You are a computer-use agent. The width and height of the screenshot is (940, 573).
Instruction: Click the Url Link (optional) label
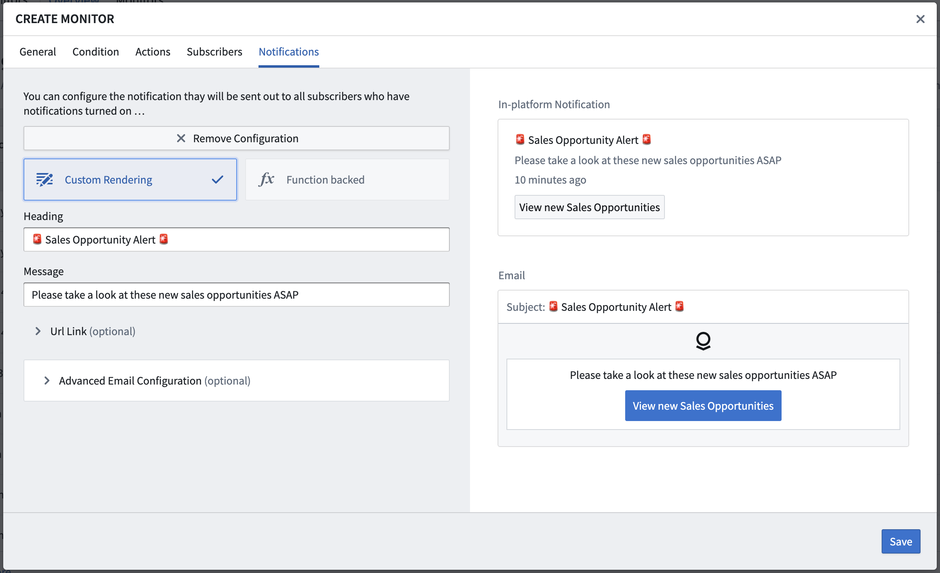93,331
